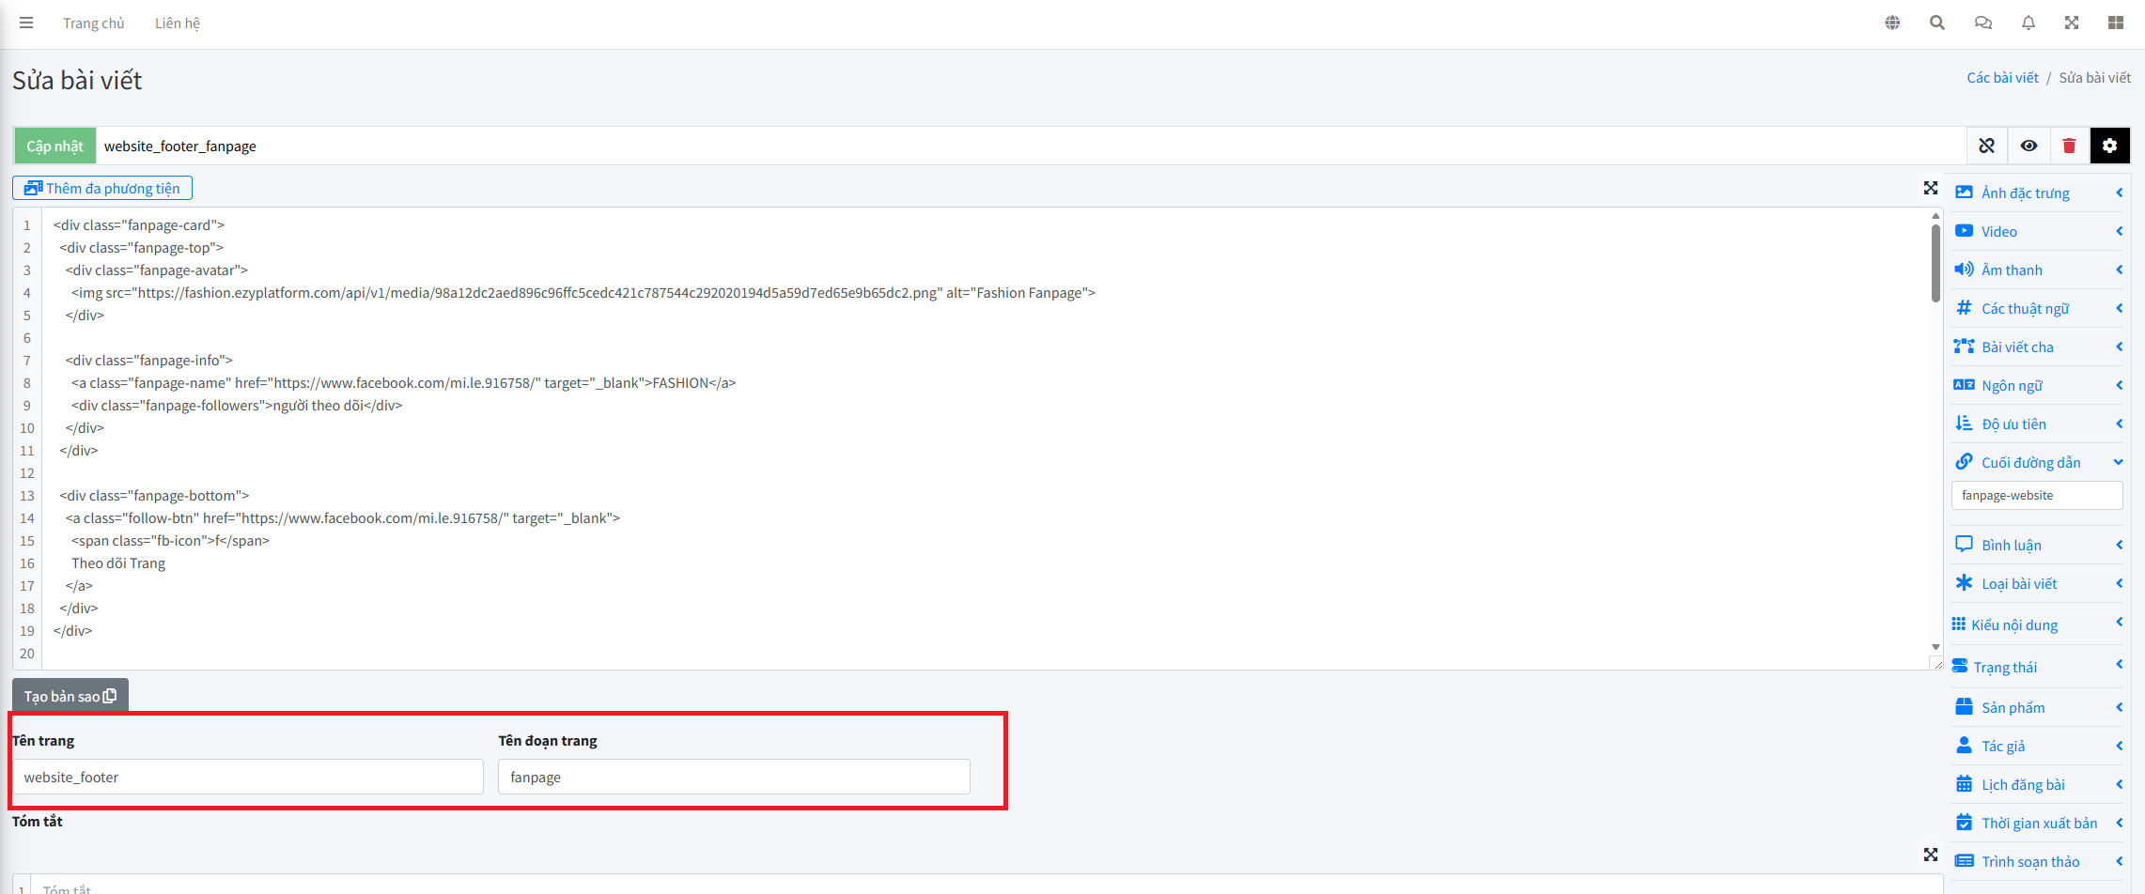Image resolution: width=2145 pixels, height=894 pixels.
Task: Toggle fullscreen for the code editor
Action: click(x=1930, y=188)
